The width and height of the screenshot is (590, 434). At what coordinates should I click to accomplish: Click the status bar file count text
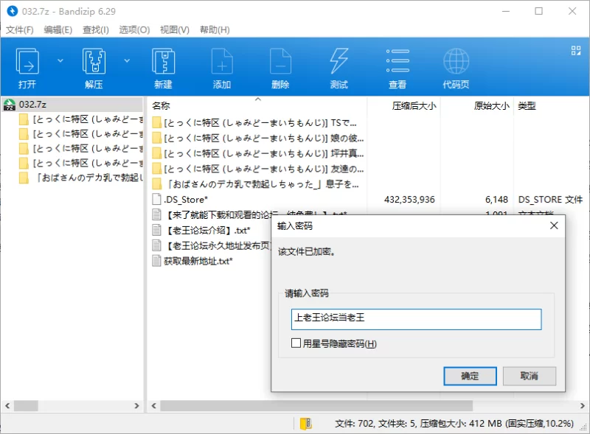pyautogui.click(x=454, y=424)
